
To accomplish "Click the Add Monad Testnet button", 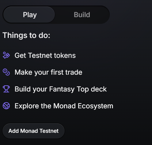I will pyautogui.click(x=33, y=131).
